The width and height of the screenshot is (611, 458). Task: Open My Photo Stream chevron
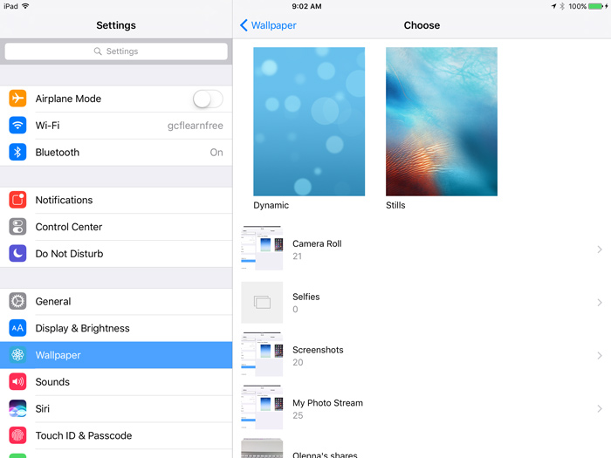[600, 409]
